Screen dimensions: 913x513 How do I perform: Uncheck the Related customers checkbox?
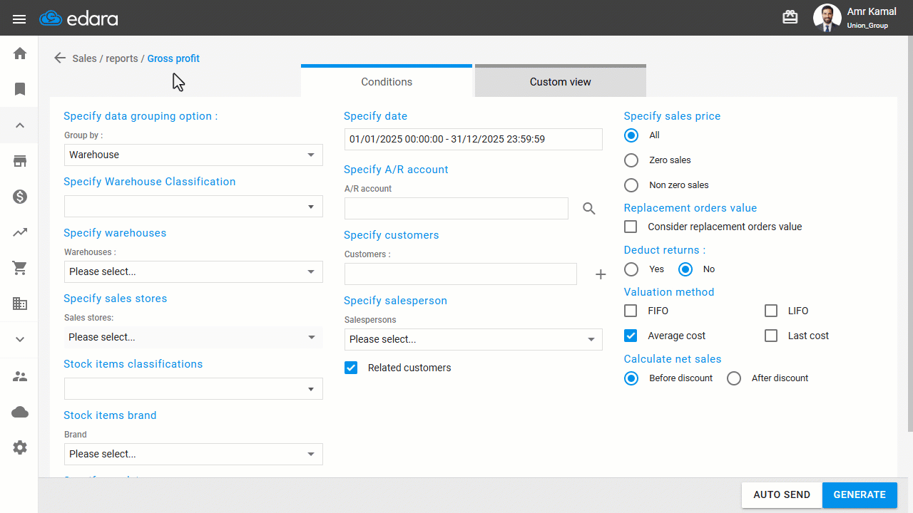point(351,368)
